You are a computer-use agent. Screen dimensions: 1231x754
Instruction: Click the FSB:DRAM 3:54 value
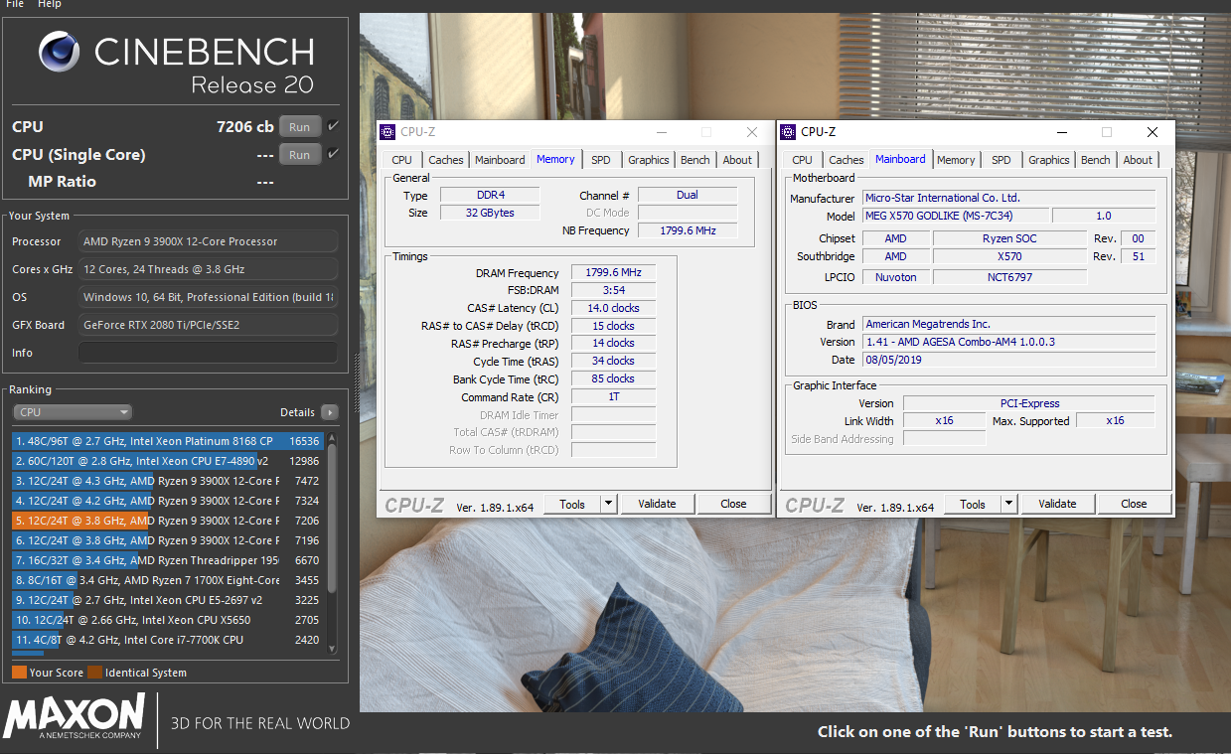coord(613,290)
